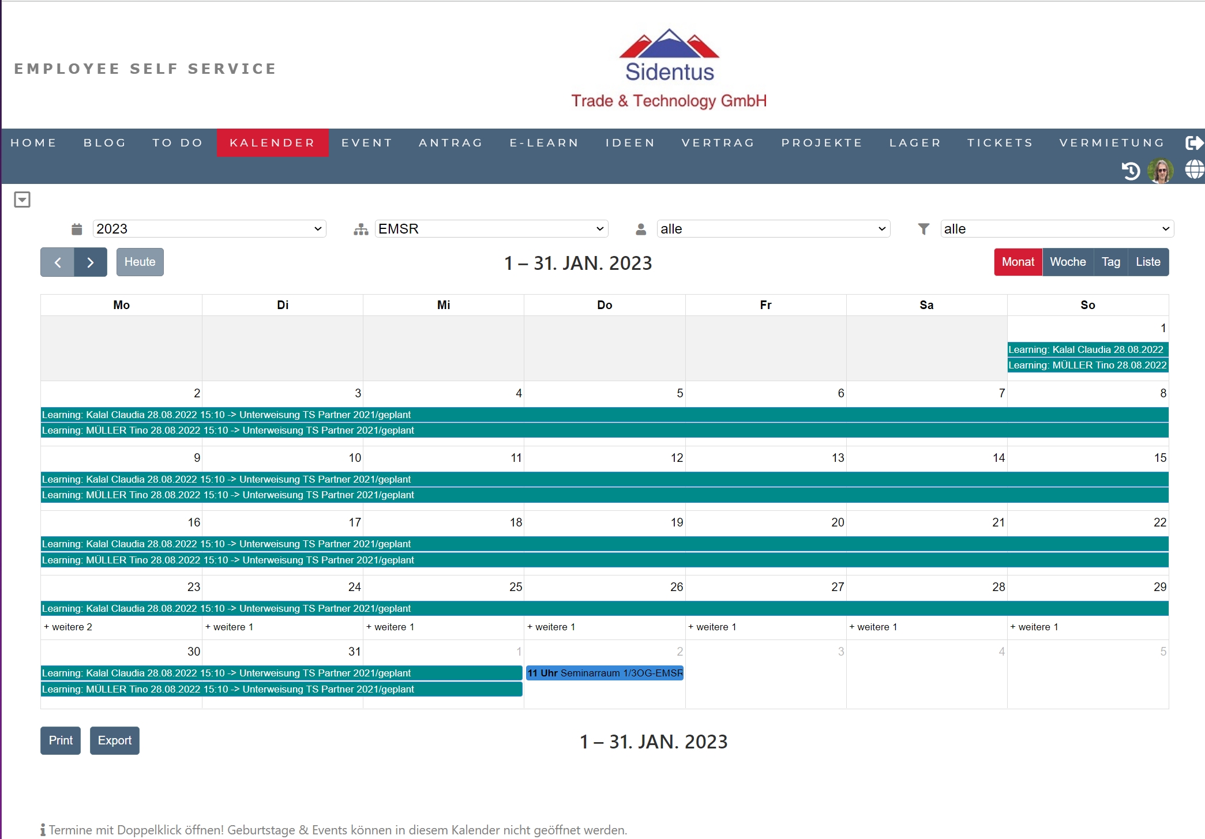Open the 2023 year dropdown
Viewport: 1205px width, 839px height.
click(209, 229)
